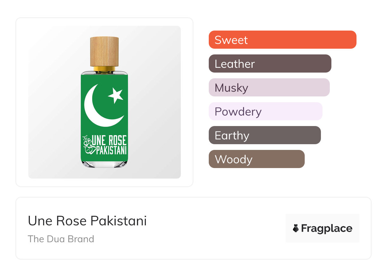The height and width of the screenshot is (275, 387).
Task: Click the brown Woody accord bar
Action: click(x=256, y=159)
